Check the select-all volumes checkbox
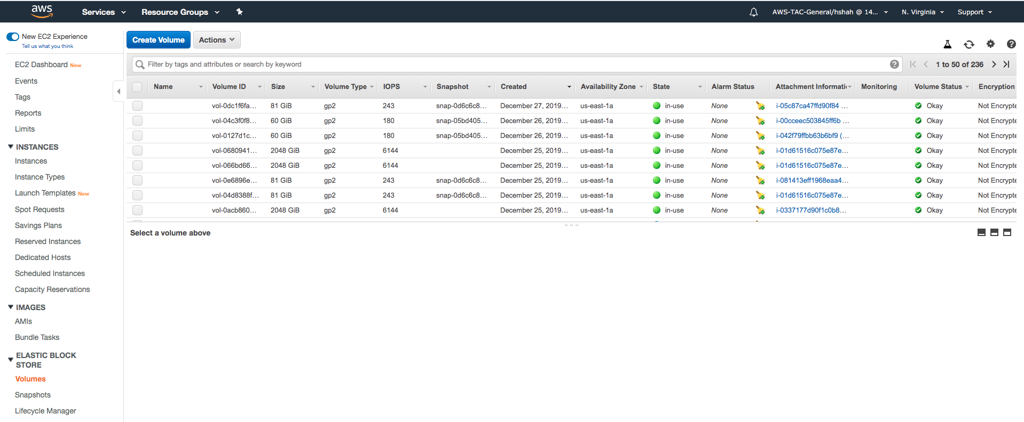Screen dimensions: 1024x422 (137, 87)
